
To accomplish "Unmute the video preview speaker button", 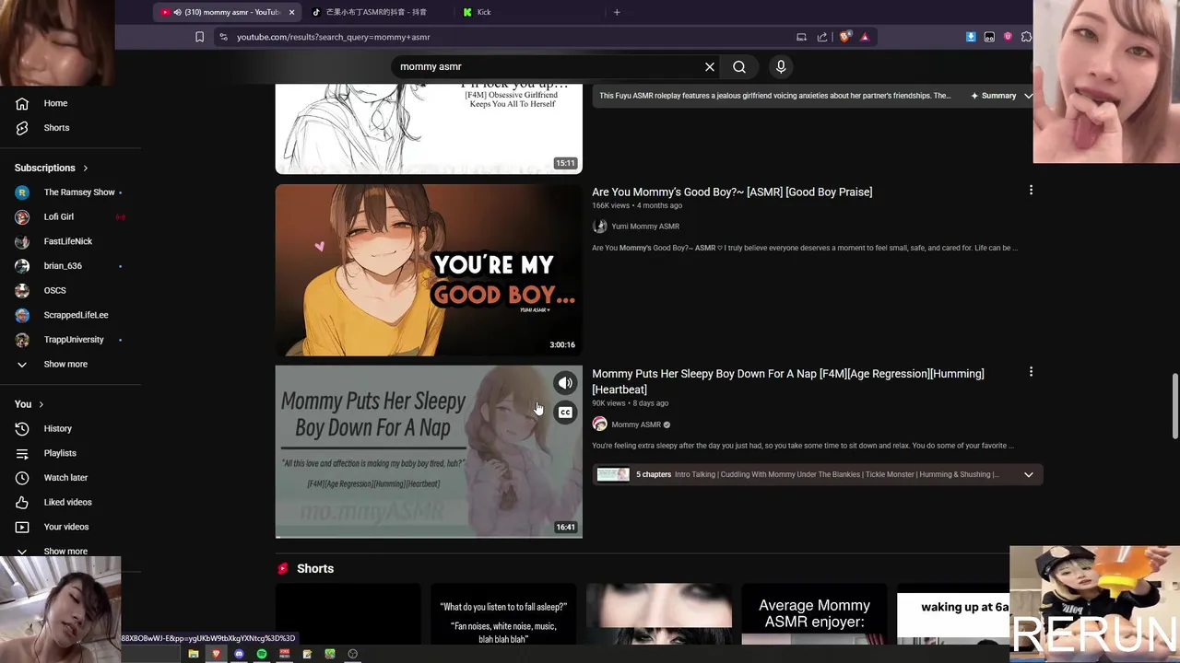I will click(x=565, y=383).
